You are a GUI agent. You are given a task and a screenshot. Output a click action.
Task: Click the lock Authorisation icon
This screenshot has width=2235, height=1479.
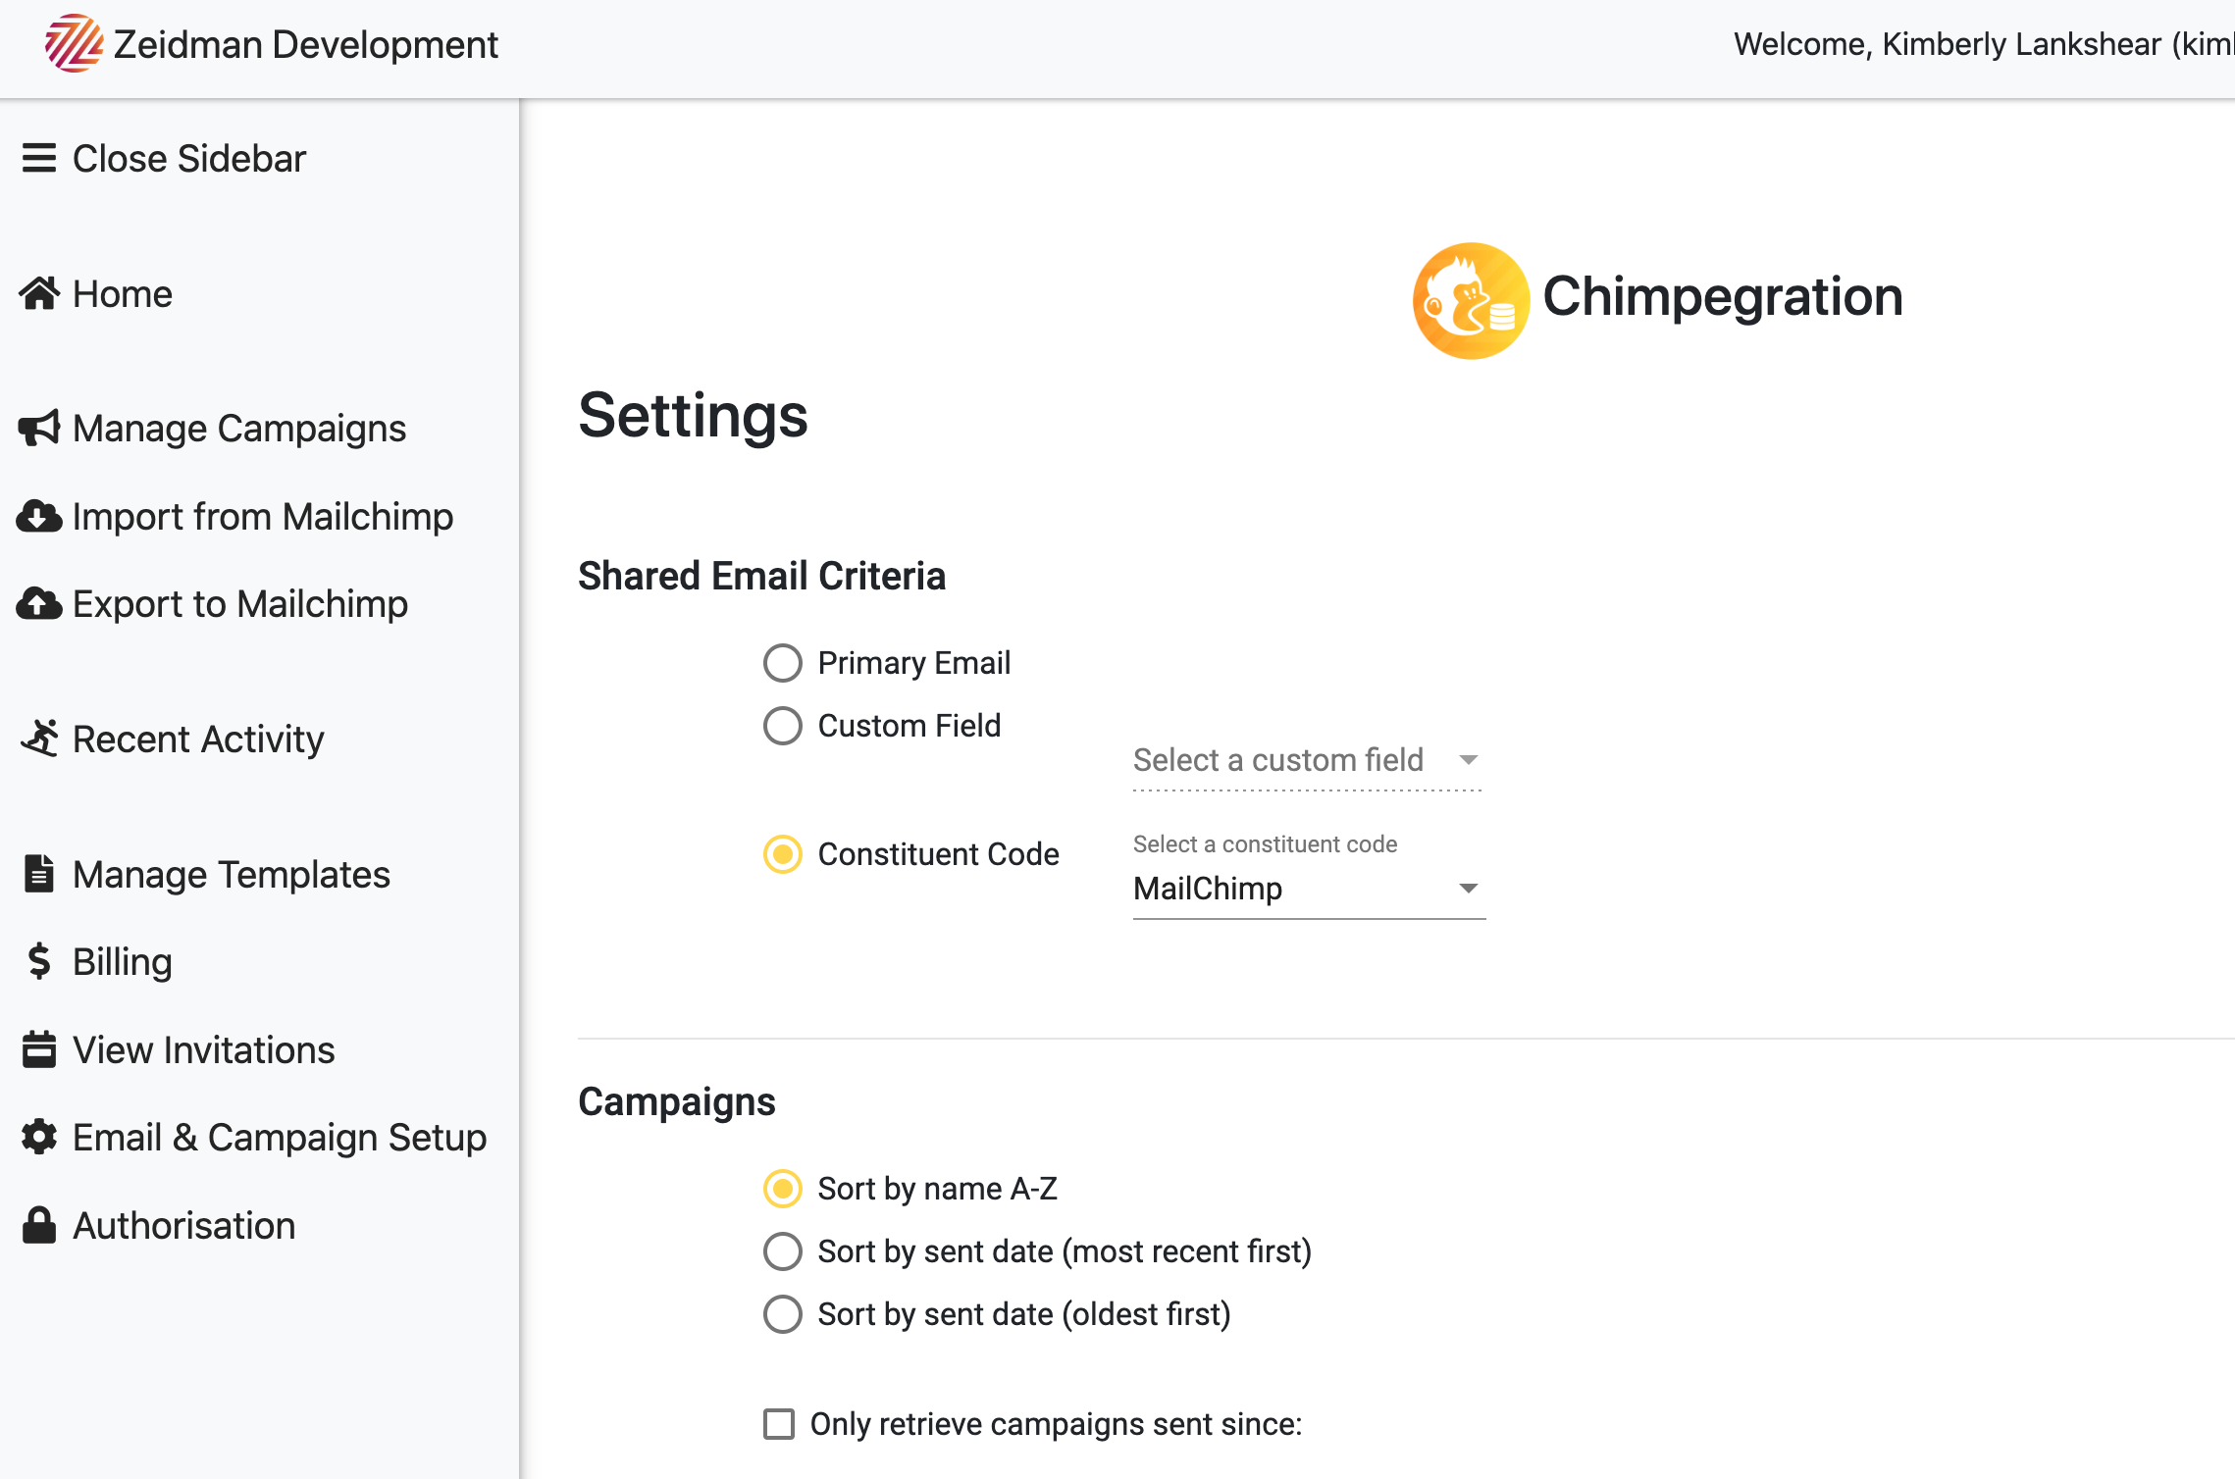(39, 1224)
